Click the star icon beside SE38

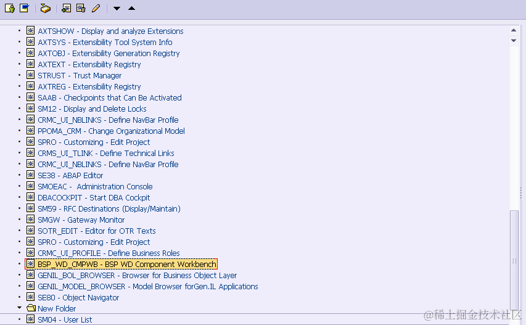(x=31, y=175)
